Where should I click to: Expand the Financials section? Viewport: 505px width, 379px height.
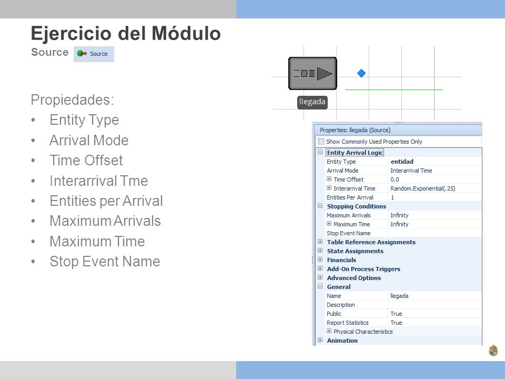(320, 260)
